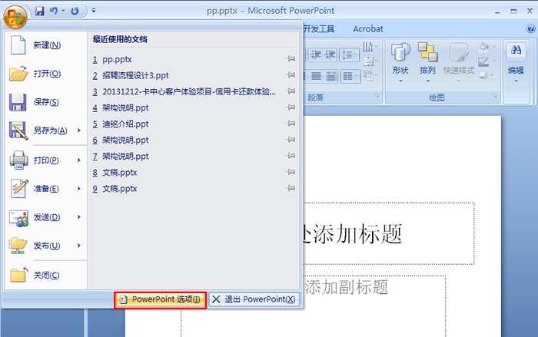Expand the 发送(D) submenu arrow

point(79,217)
